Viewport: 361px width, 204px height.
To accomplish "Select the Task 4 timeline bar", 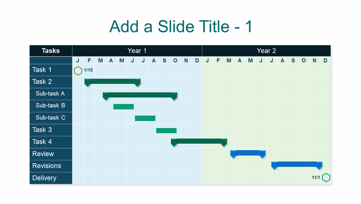I will click(x=199, y=141).
